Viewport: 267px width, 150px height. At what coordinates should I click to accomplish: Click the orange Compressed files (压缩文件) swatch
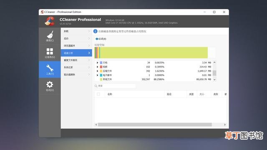tap(101, 71)
